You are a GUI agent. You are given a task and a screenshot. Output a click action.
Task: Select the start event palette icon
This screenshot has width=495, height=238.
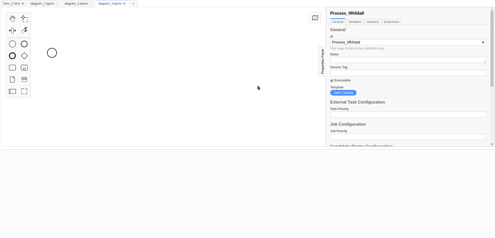tap(12, 44)
